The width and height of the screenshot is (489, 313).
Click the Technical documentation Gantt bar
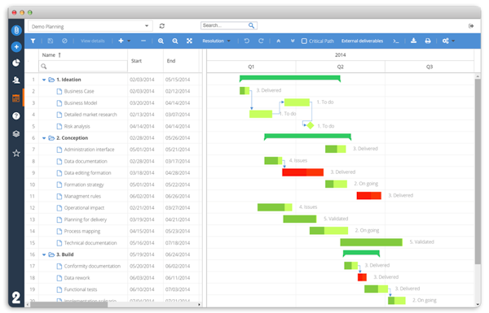tap(371, 242)
